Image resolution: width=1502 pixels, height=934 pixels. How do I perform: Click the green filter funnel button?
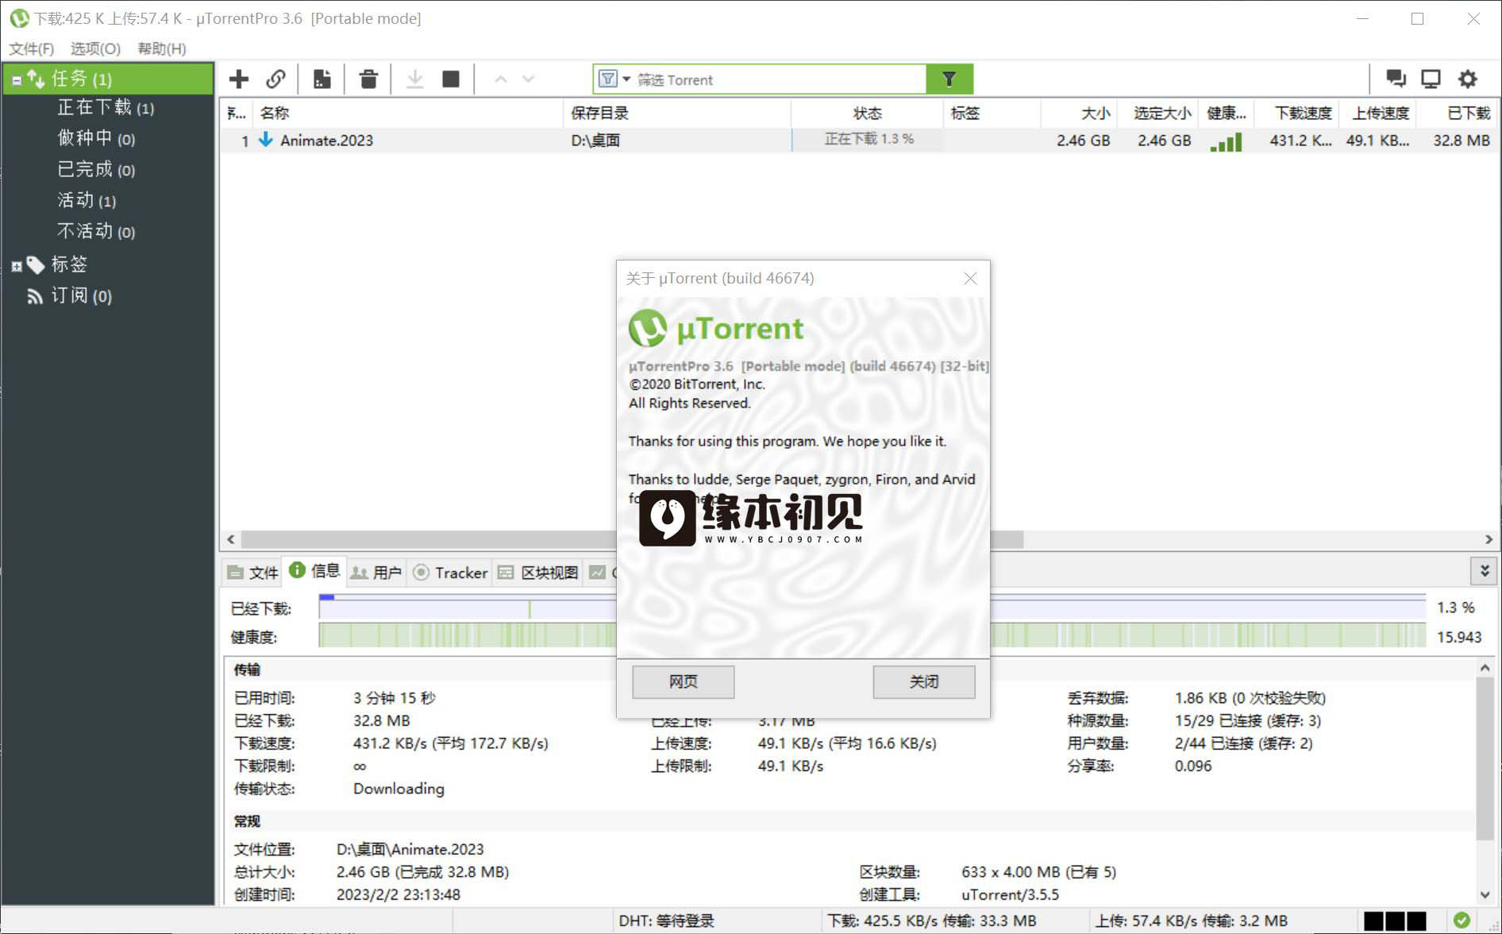[x=949, y=79]
